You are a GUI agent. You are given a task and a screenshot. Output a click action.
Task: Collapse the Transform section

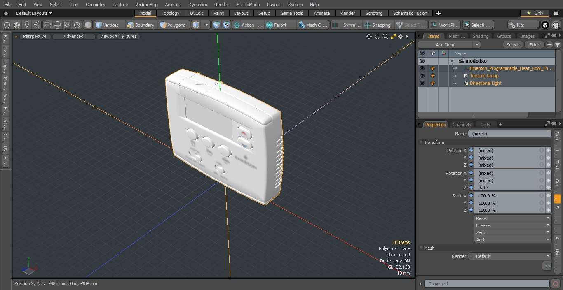click(x=421, y=142)
